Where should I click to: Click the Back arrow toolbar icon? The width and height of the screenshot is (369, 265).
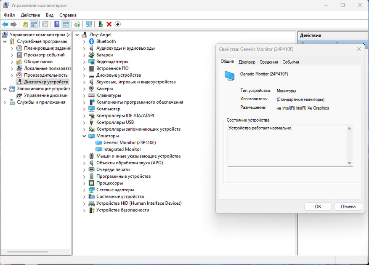click(5, 24)
